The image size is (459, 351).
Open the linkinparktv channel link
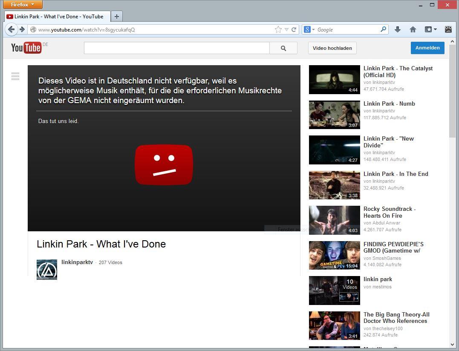77,262
